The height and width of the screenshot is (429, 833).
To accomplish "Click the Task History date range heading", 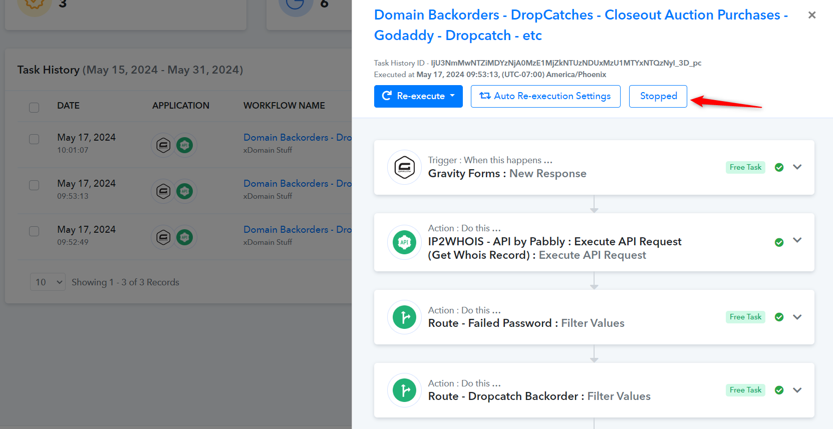I will (x=130, y=70).
